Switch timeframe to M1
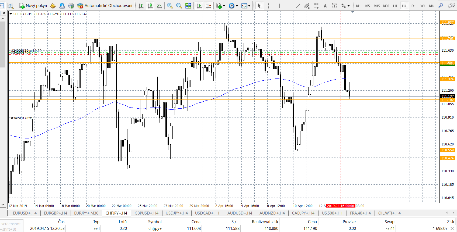This screenshot has height=232, width=457. click(x=358, y=6)
